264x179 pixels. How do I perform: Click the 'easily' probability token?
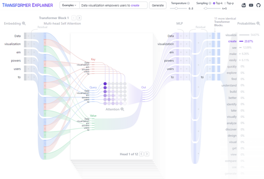click(x=233, y=60)
